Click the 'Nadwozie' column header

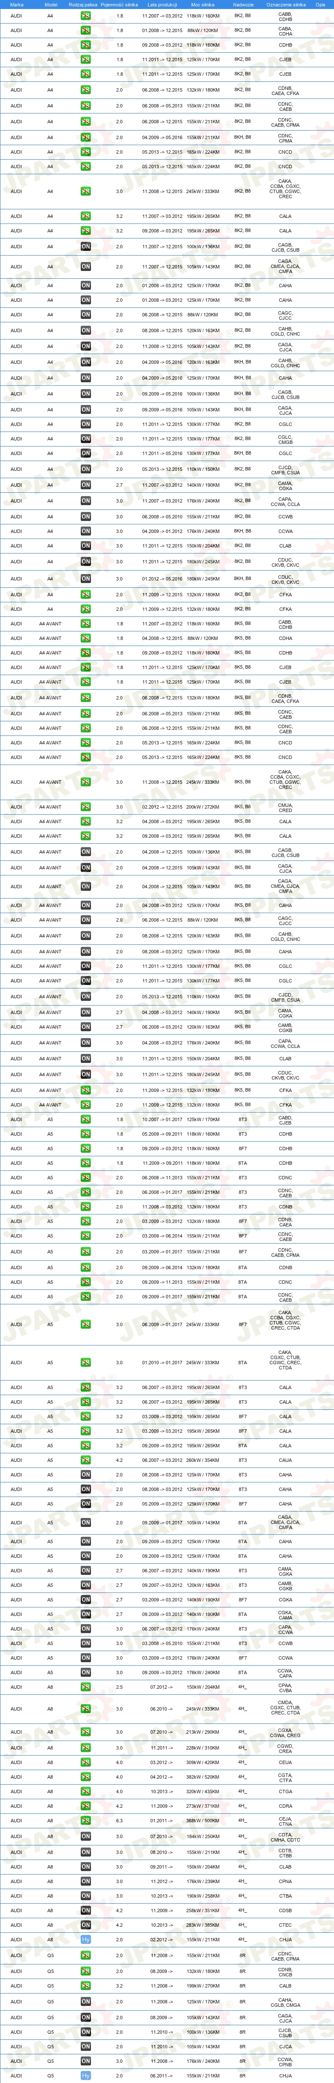pos(243,4)
